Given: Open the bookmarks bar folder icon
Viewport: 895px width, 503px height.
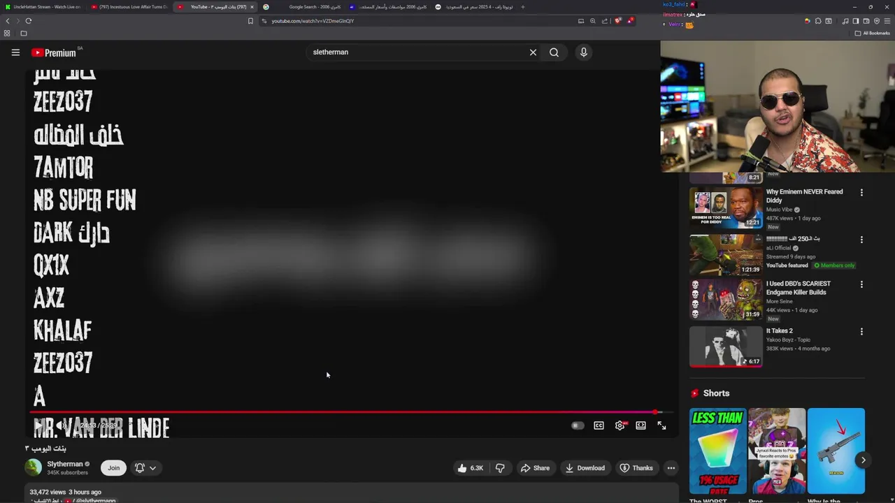Looking at the screenshot, I should 23,33.
